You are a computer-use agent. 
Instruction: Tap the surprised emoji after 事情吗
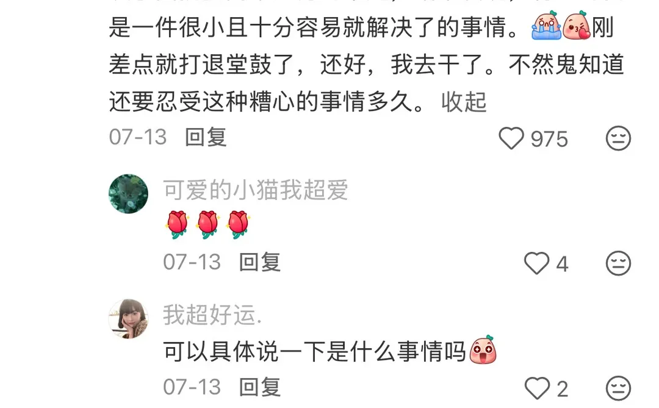coord(483,349)
